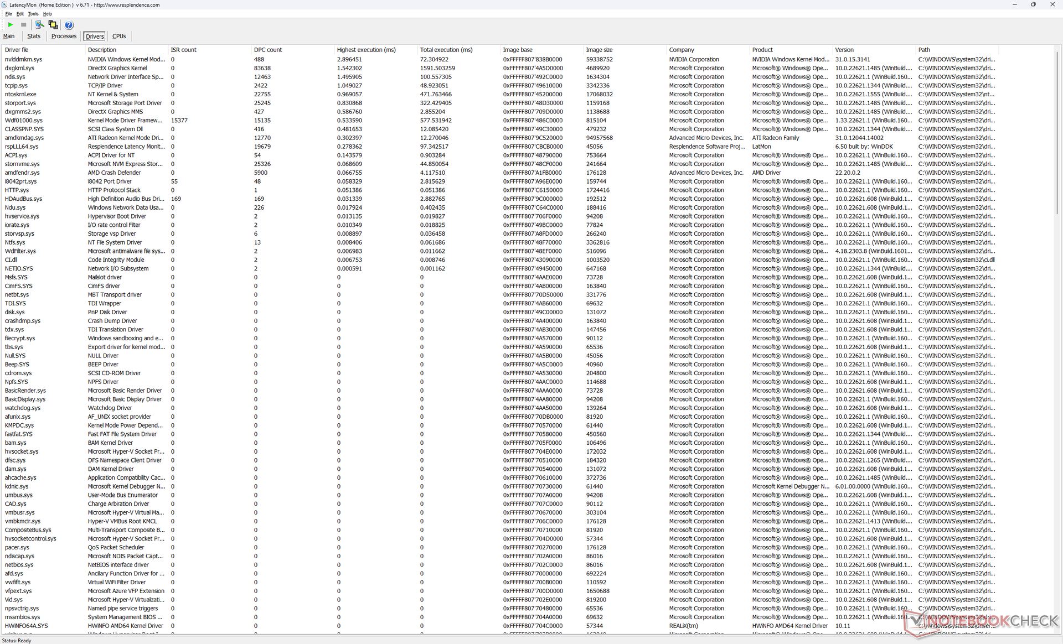This screenshot has height=644, width=1063.
Task: Sort by the Company column header
Action: point(708,50)
